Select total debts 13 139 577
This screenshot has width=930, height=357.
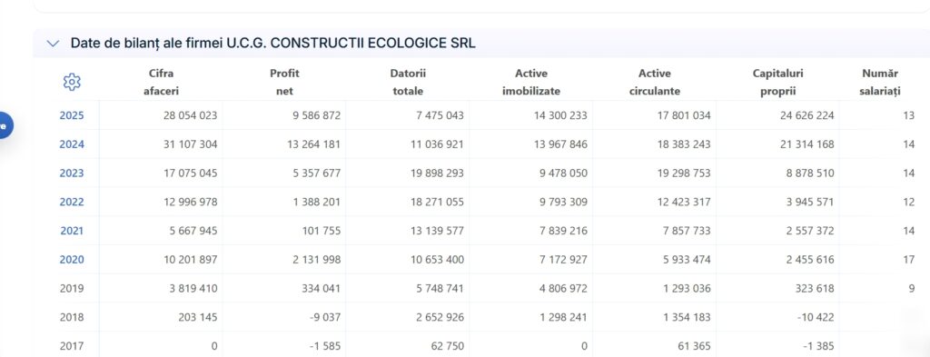[x=437, y=231]
